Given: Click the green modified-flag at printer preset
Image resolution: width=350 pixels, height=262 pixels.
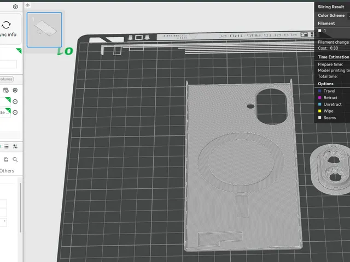Looking at the screenshot, I should (19, 51).
